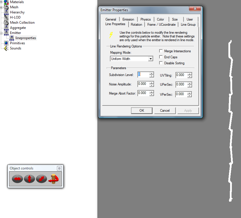The height and width of the screenshot is (218, 241).
Task: Switch to the Physics tab
Action: click(145, 19)
